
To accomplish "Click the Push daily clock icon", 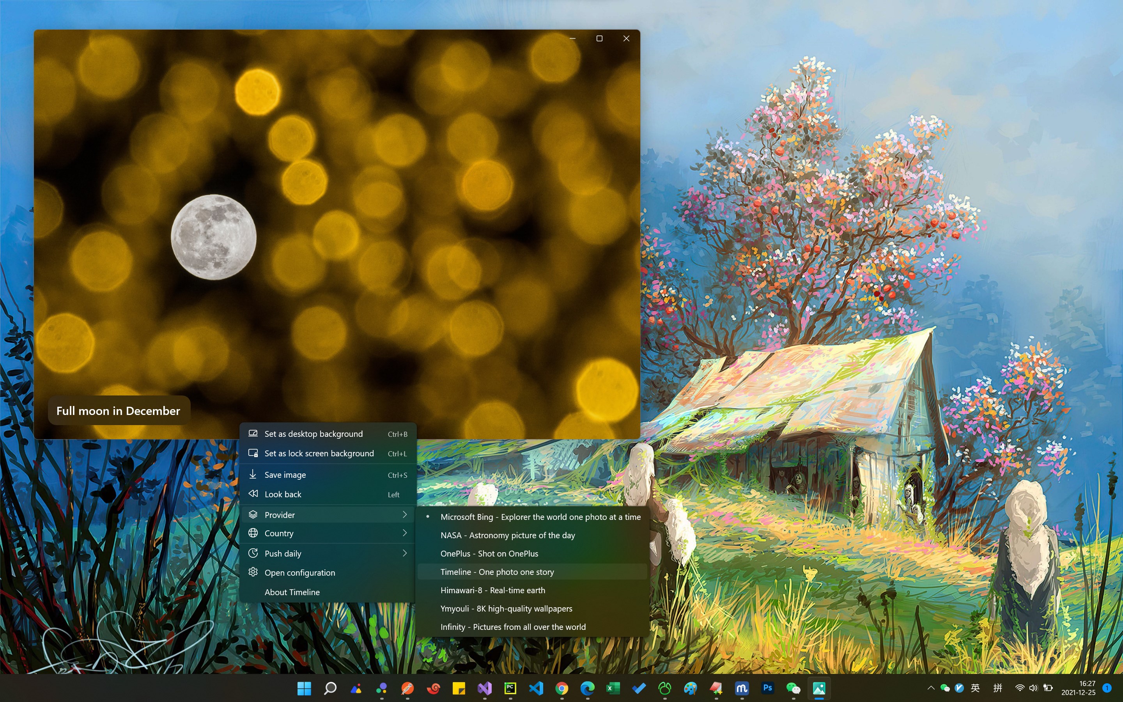I will pos(253,553).
